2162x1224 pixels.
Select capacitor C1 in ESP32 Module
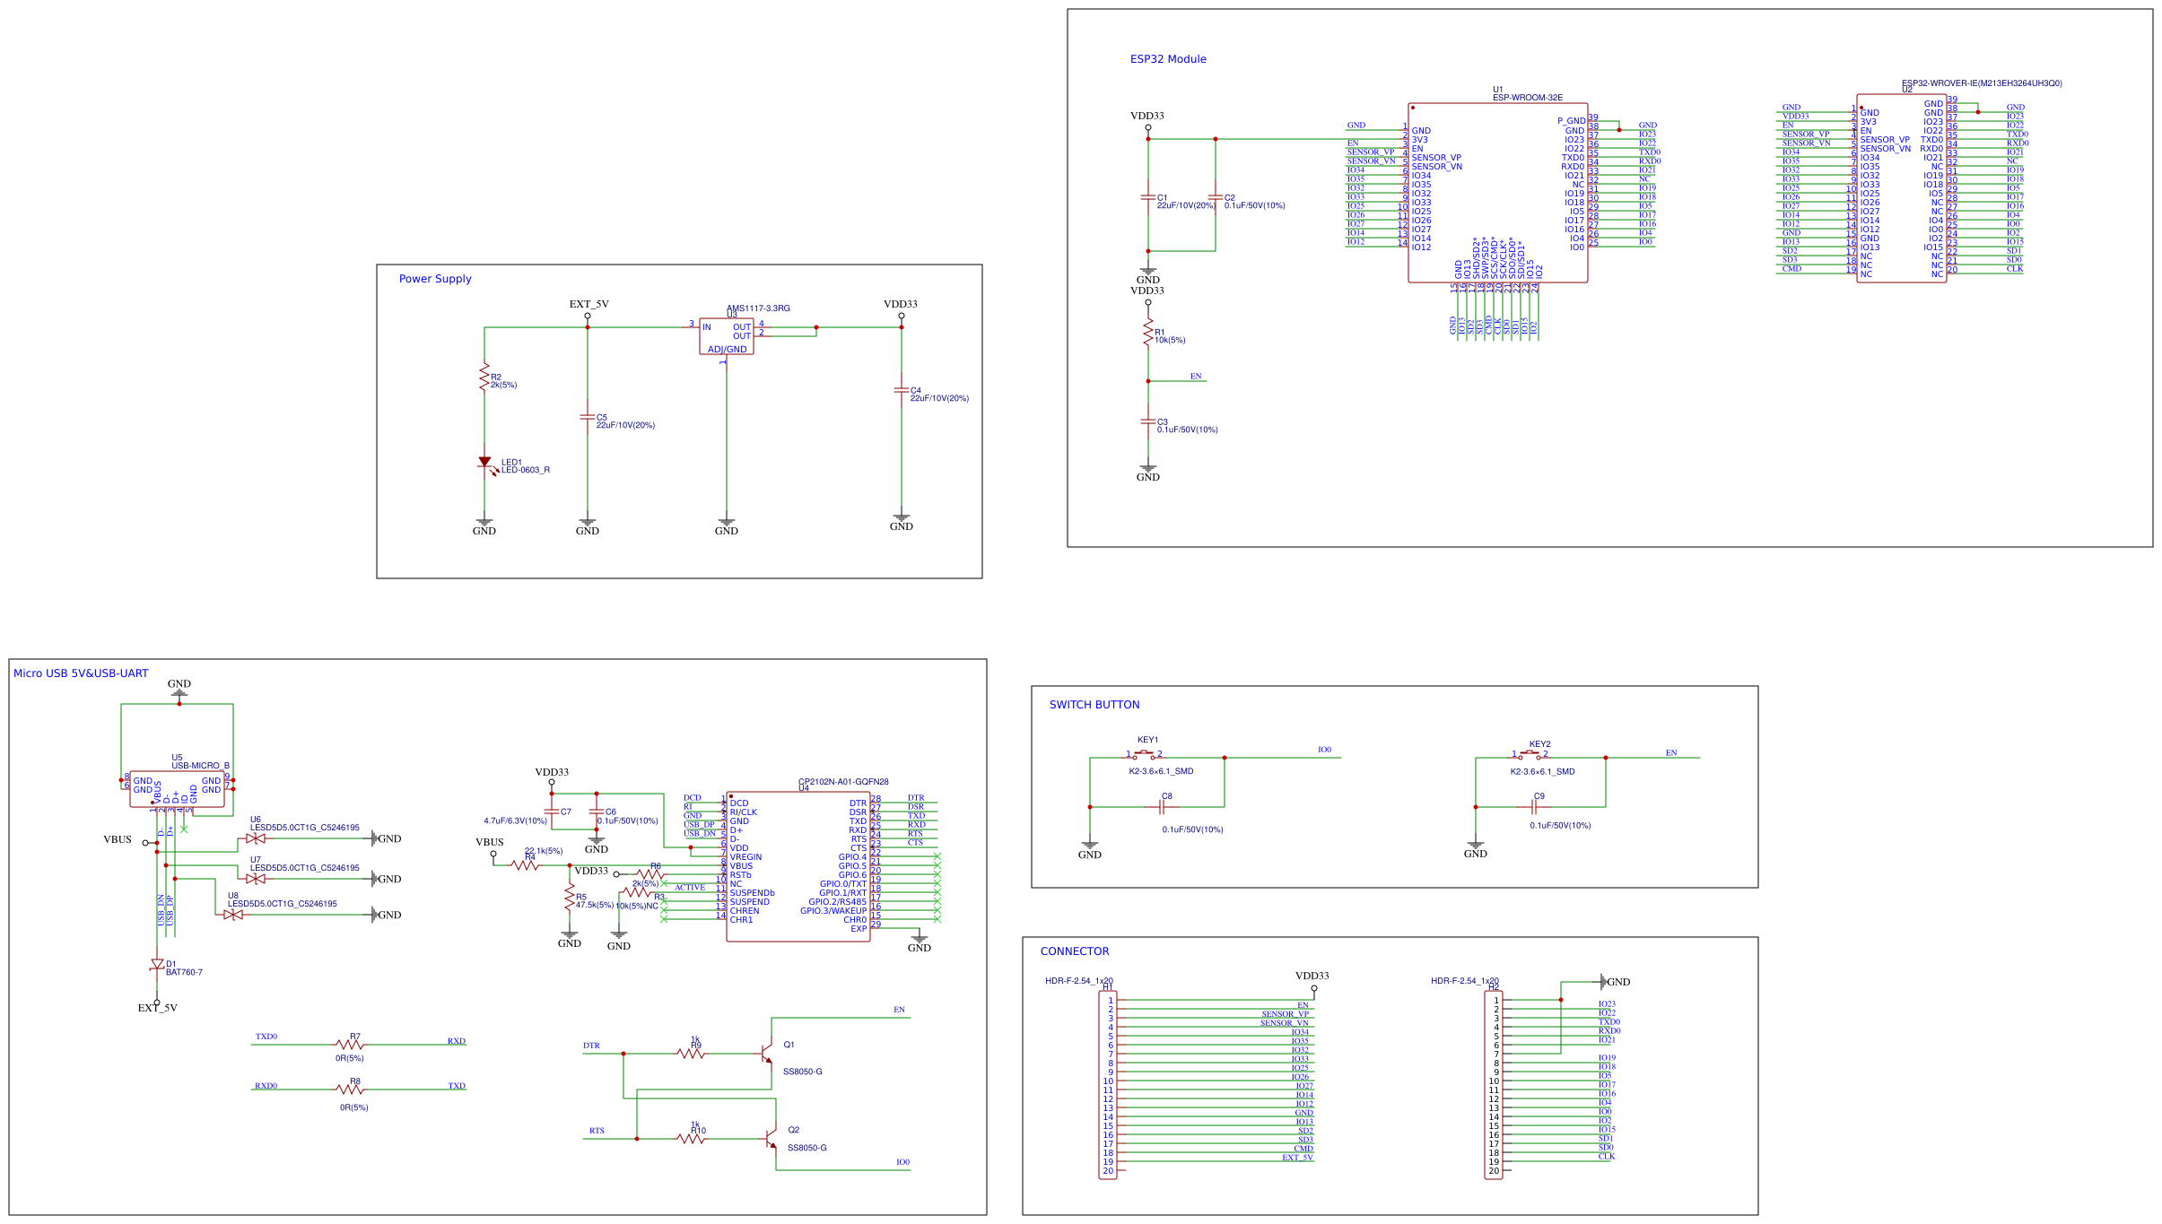click(x=1148, y=197)
